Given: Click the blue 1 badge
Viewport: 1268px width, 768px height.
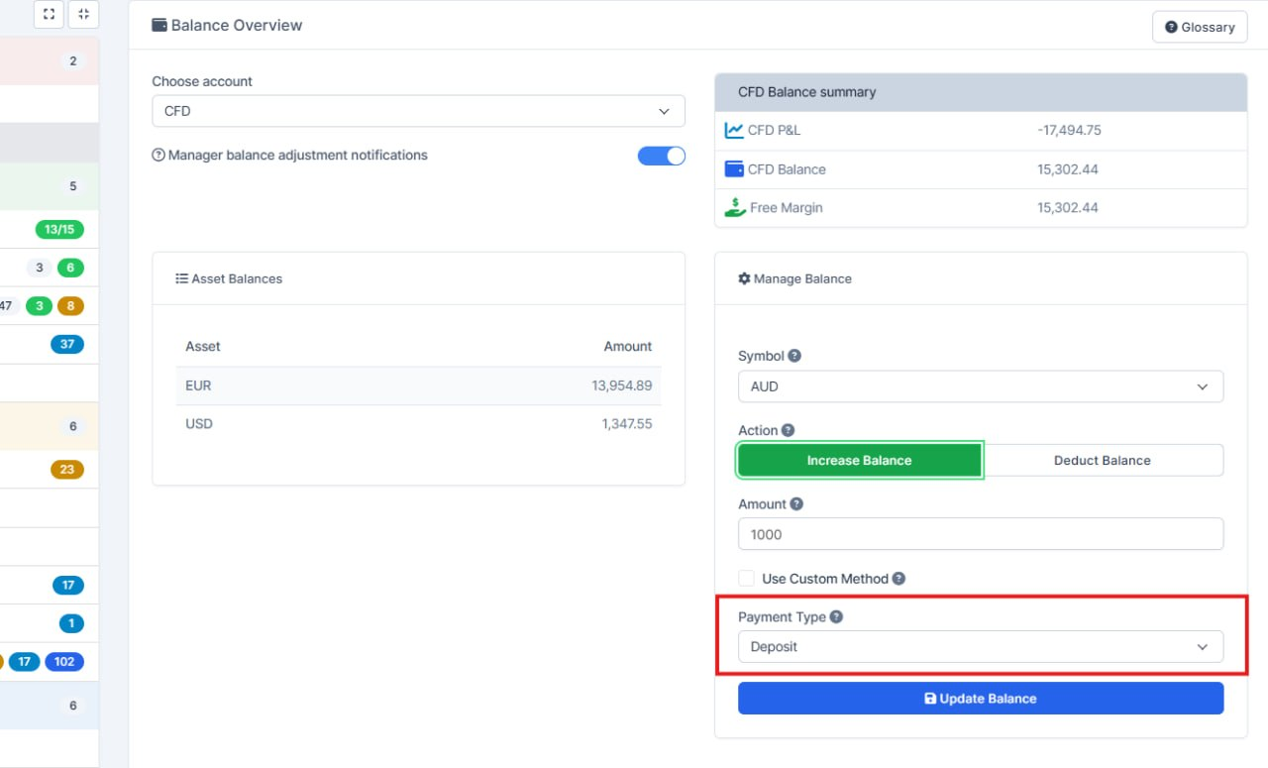Looking at the screenshot, I should click(71, 623).
